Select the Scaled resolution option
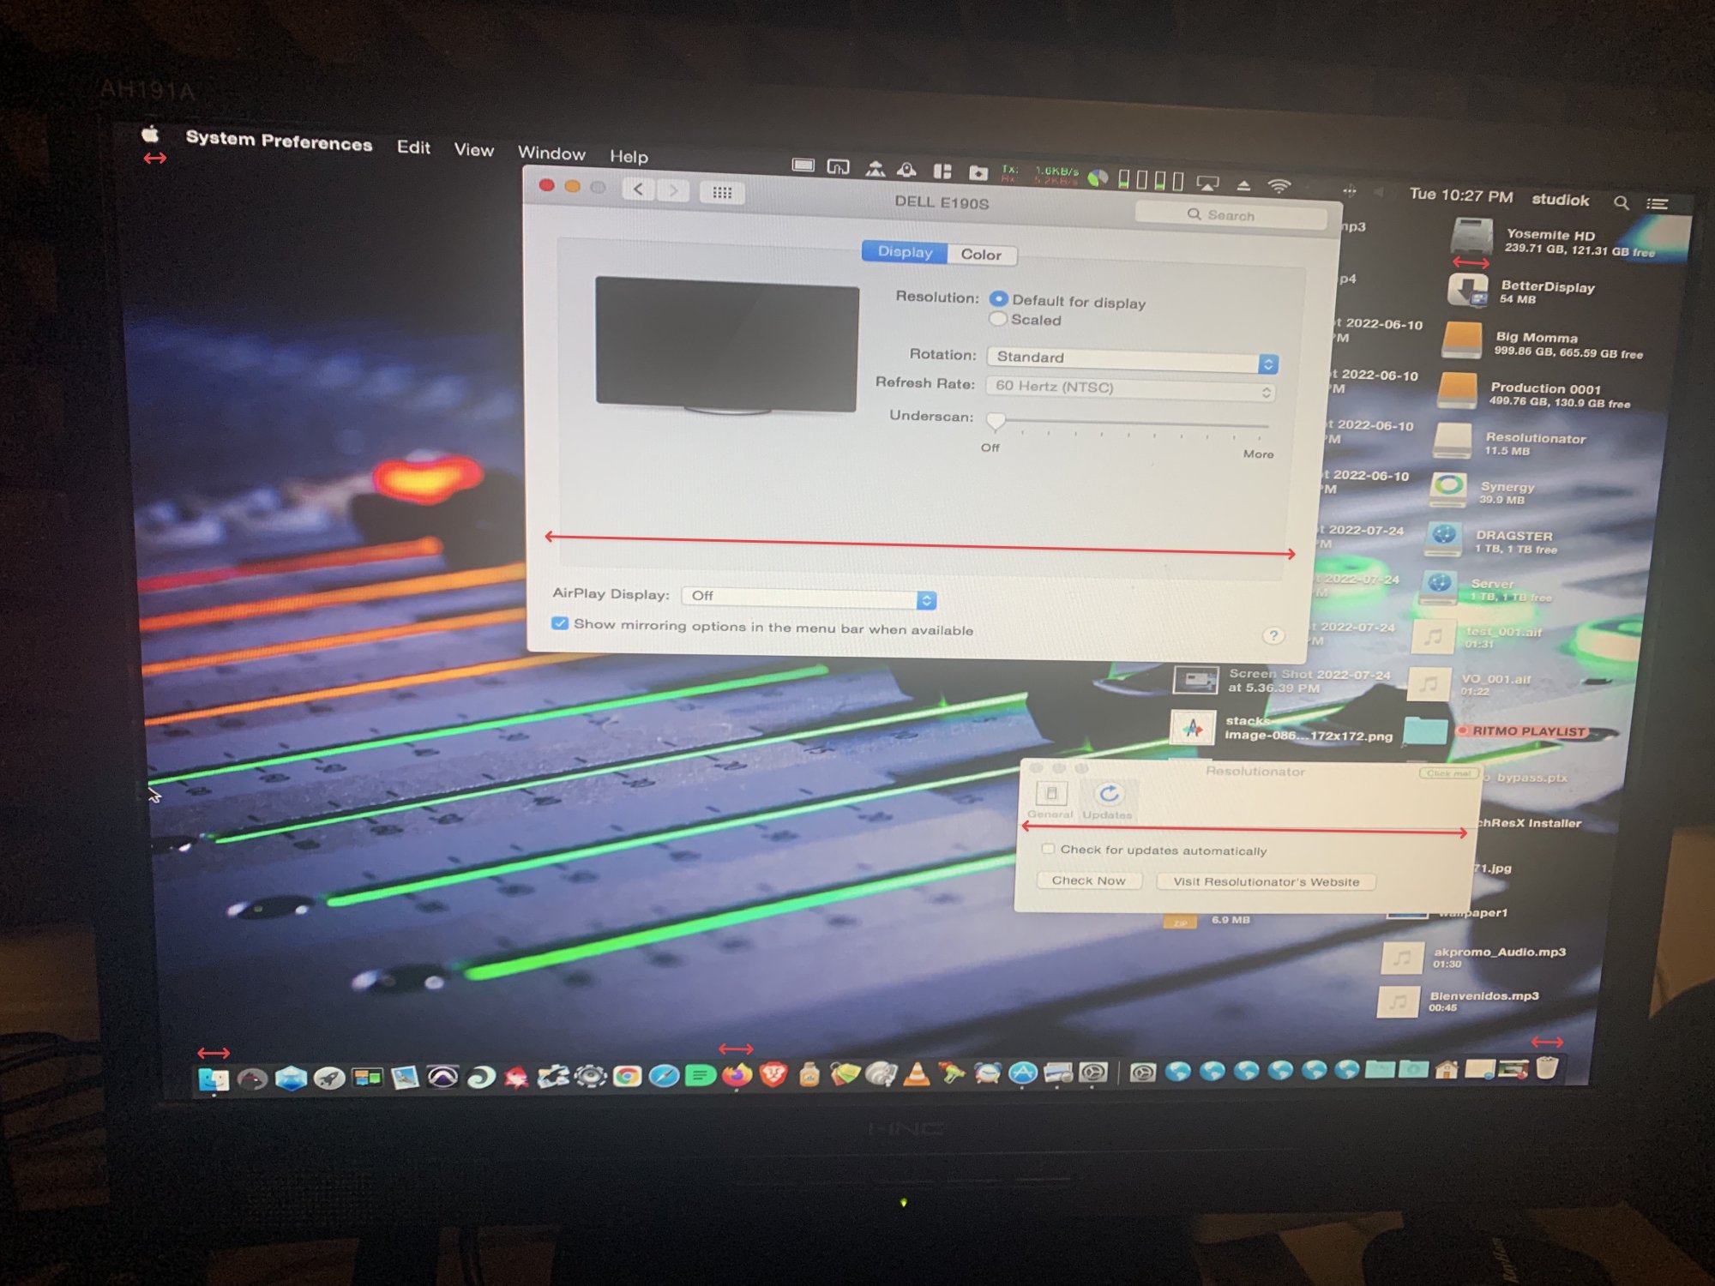This screenshot has height=1286, width=1715. point(998,319)
